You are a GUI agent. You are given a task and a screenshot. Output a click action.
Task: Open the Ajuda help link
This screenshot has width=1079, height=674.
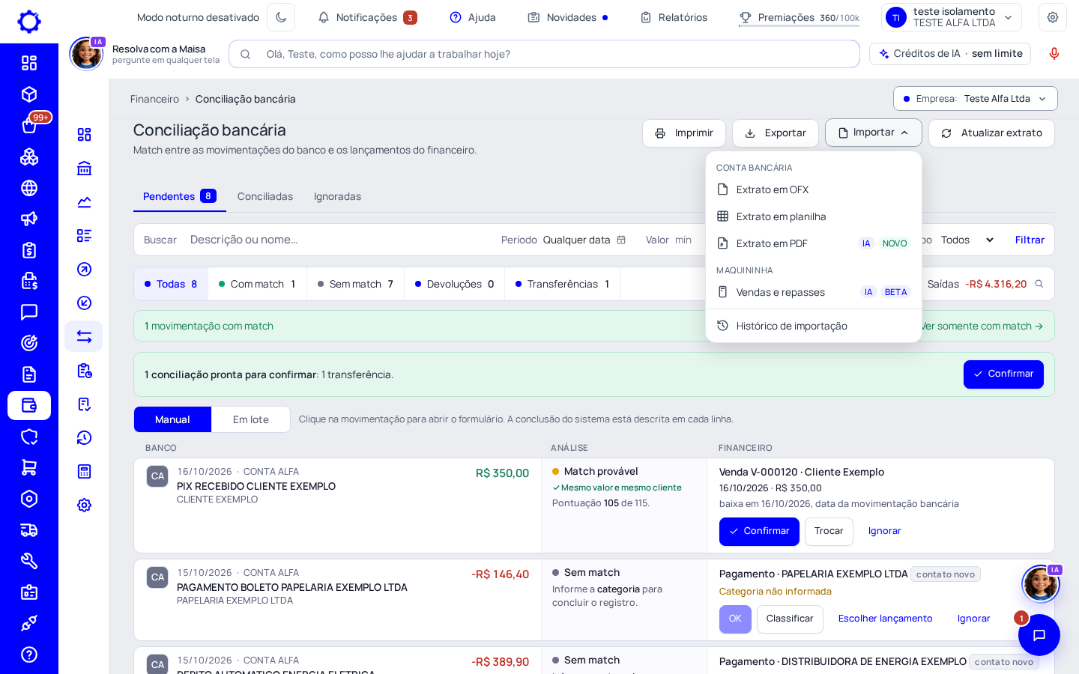coord(473,17)
